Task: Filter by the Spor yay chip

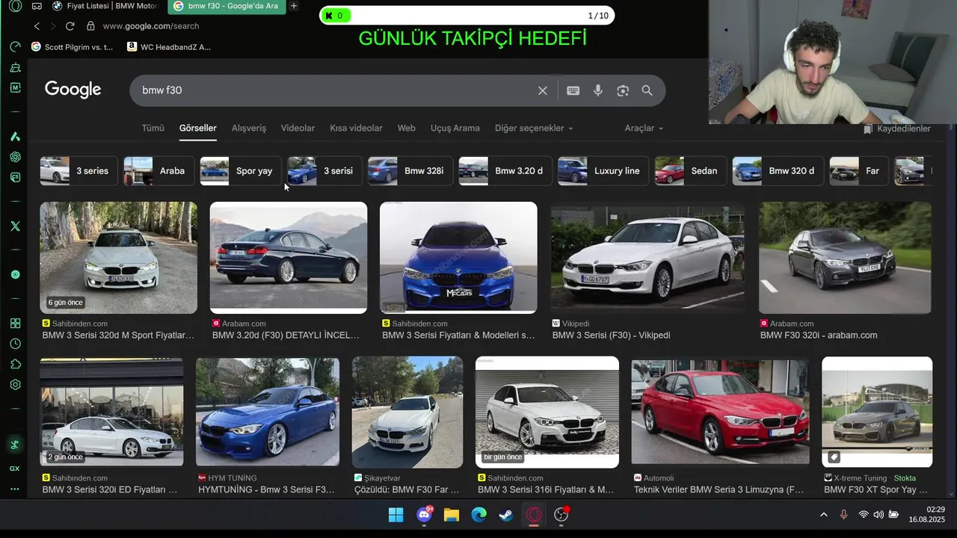Action: [241, 171]
